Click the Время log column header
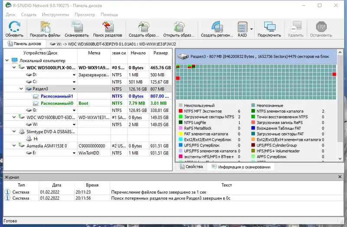The height and width of the screenshot is (227, 347). pos(92,185)
